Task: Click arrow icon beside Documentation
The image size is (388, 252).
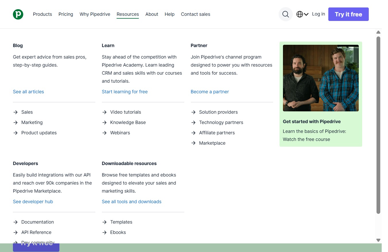Action: 15,222
